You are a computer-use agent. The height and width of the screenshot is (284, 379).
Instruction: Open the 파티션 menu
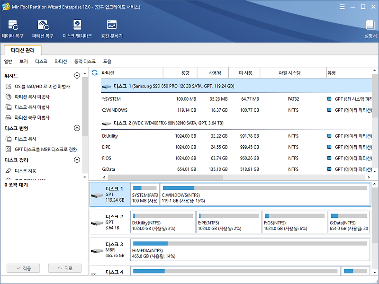point(61,62)
